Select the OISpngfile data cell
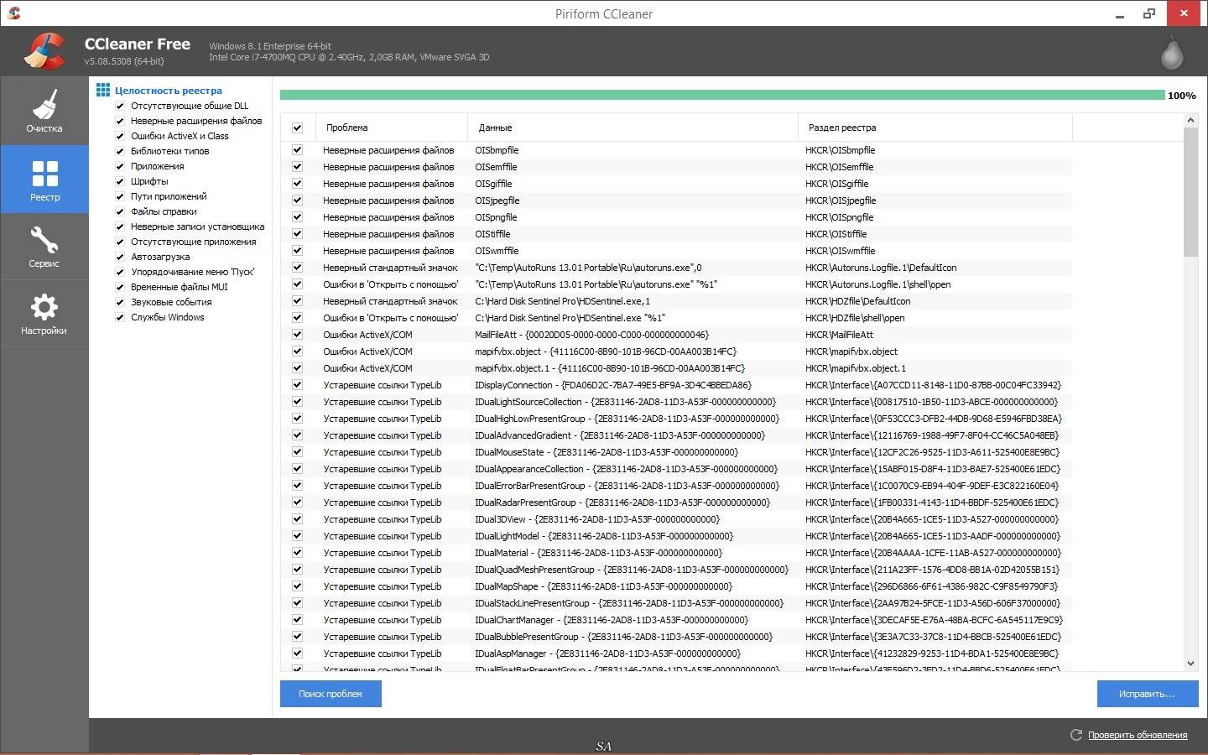The image size is (1208, 755). [496, 217]
